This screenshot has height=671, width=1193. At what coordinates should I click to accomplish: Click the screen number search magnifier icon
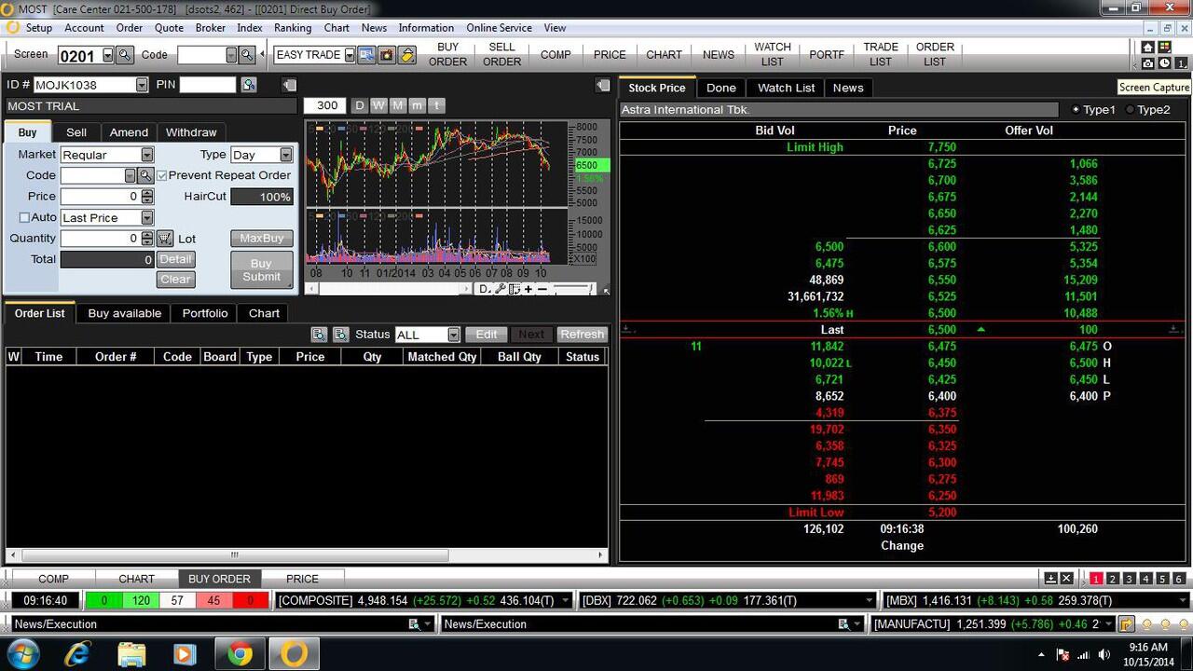coord(125,55)
